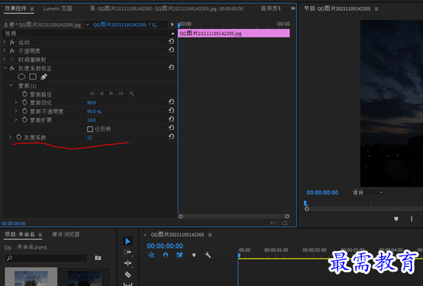The width and height of the screenshot is (423, 286).
Task: Click the new bin icon beside the project search
Action: (98, 258)
